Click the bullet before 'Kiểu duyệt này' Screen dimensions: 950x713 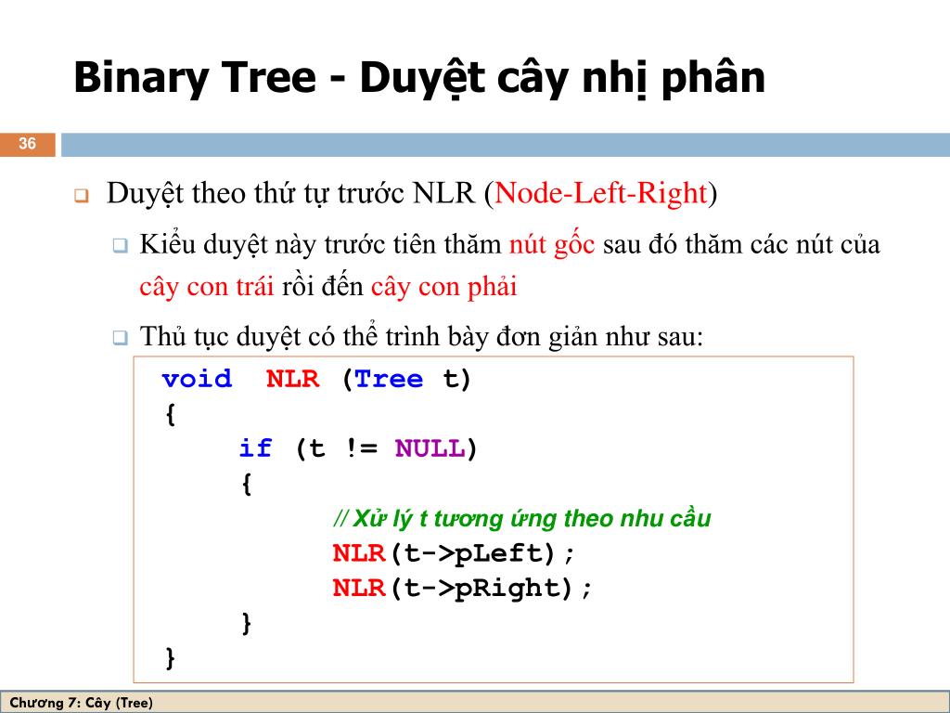[120, 245]
